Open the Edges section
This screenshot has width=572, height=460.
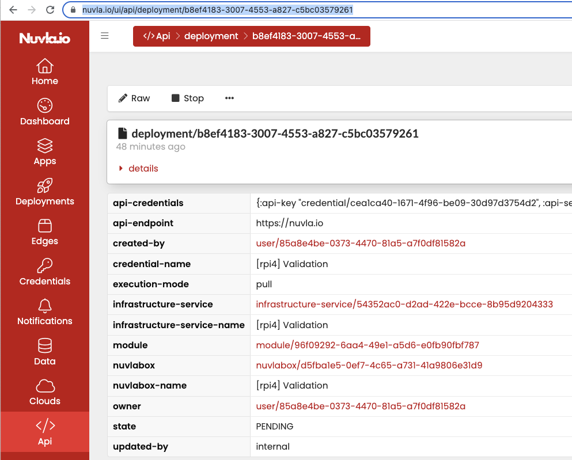44,231
